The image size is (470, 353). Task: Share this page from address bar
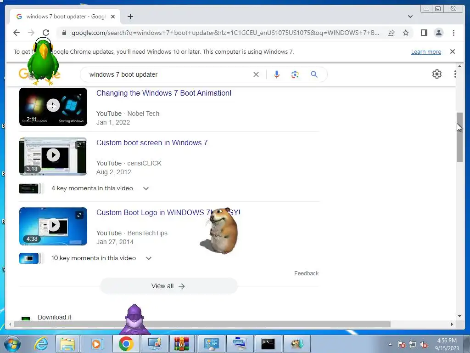click(391, 33)
